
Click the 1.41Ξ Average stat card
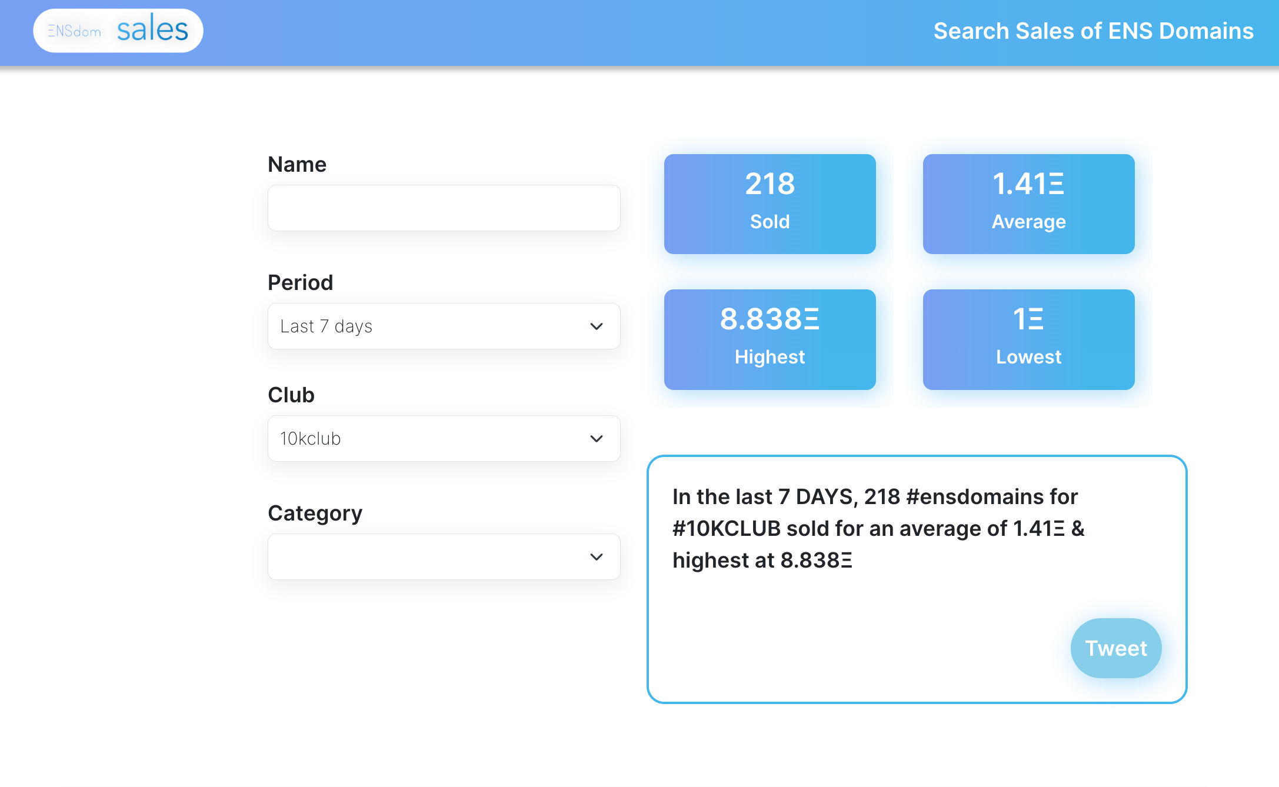pos(1028,204)
